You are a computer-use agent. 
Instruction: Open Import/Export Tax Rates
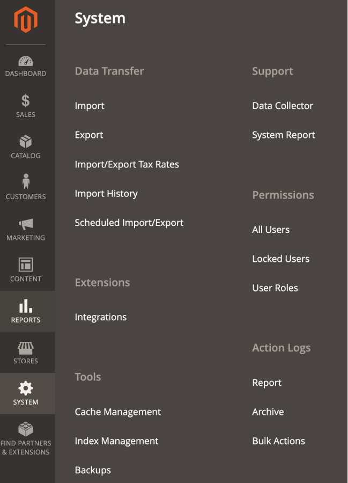[127, 164]
